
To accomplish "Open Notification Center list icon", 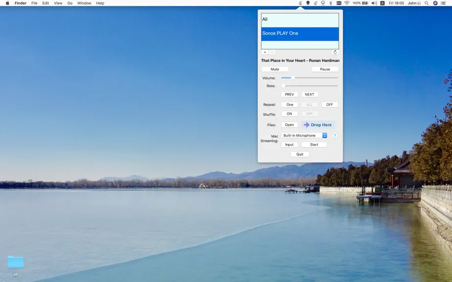I will tap(443, 3).
